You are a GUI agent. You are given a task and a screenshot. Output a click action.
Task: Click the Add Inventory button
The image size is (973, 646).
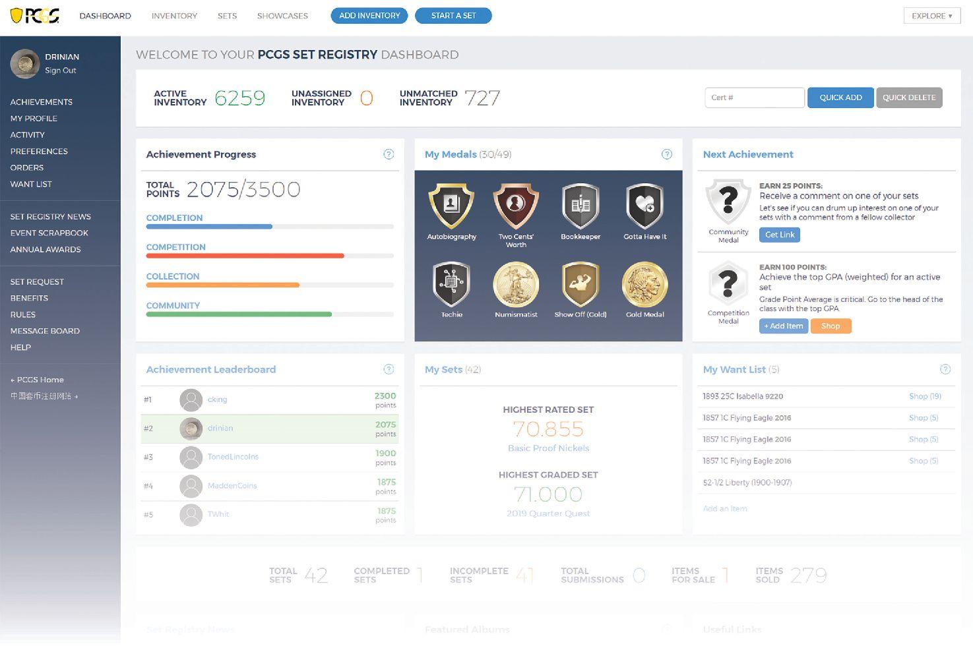click(369, 16)
